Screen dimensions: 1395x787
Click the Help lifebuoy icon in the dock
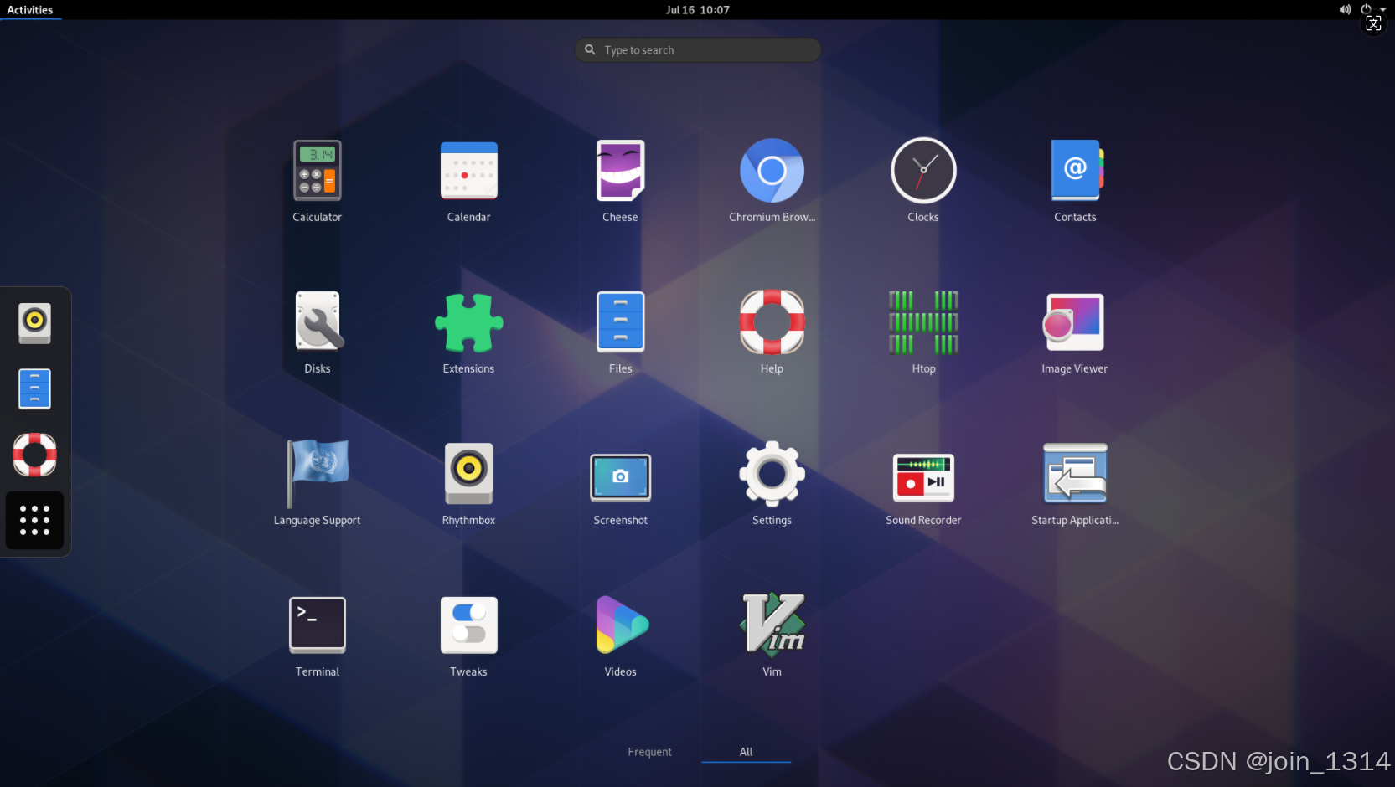(x=34, y=455)
